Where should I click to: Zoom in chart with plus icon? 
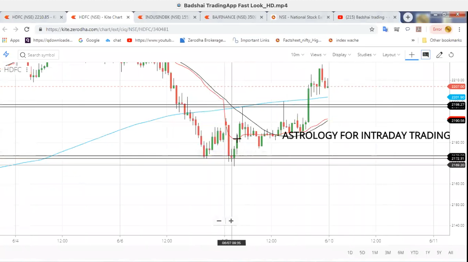click(x=231, y=221)
